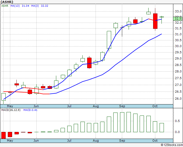Click the MACD(26,12,9) indicator label

tap(11, 110)
